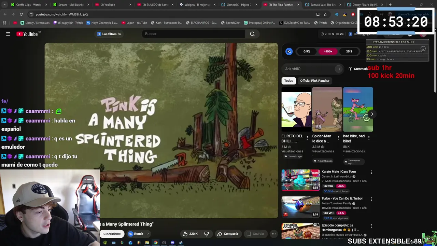Open the Library / Streamlabs bookmark

[x=35, y=23]
